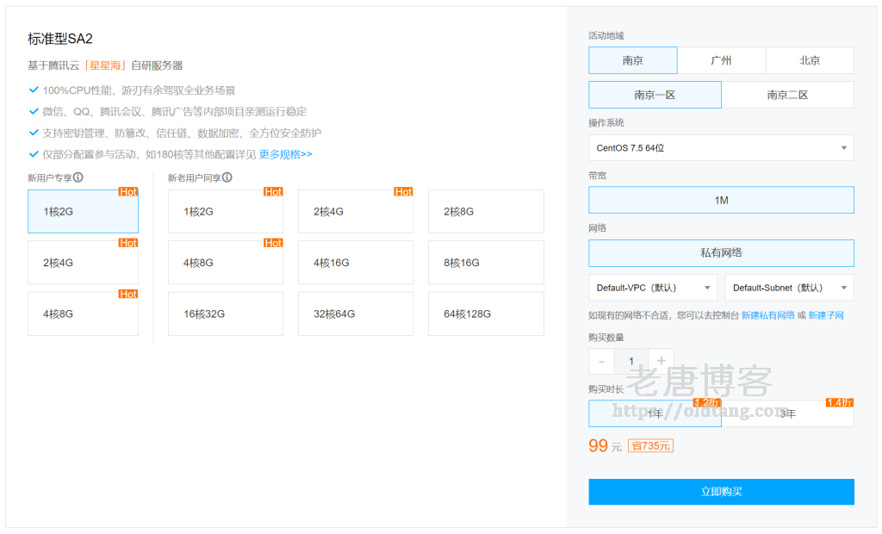Switch region to 广州

tap(721, 60)
